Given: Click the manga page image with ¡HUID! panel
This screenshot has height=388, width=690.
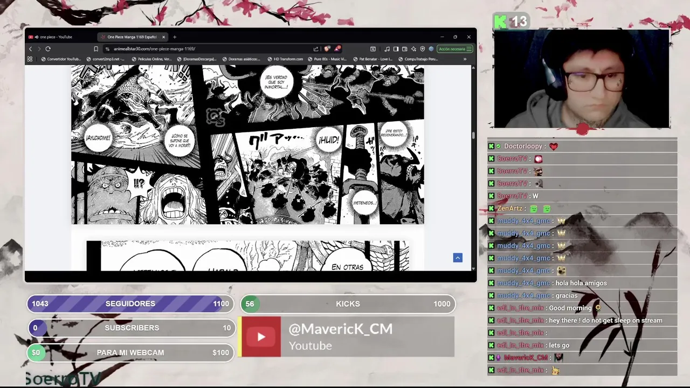Looking at the screenshot, I should [x=247, y=144].
